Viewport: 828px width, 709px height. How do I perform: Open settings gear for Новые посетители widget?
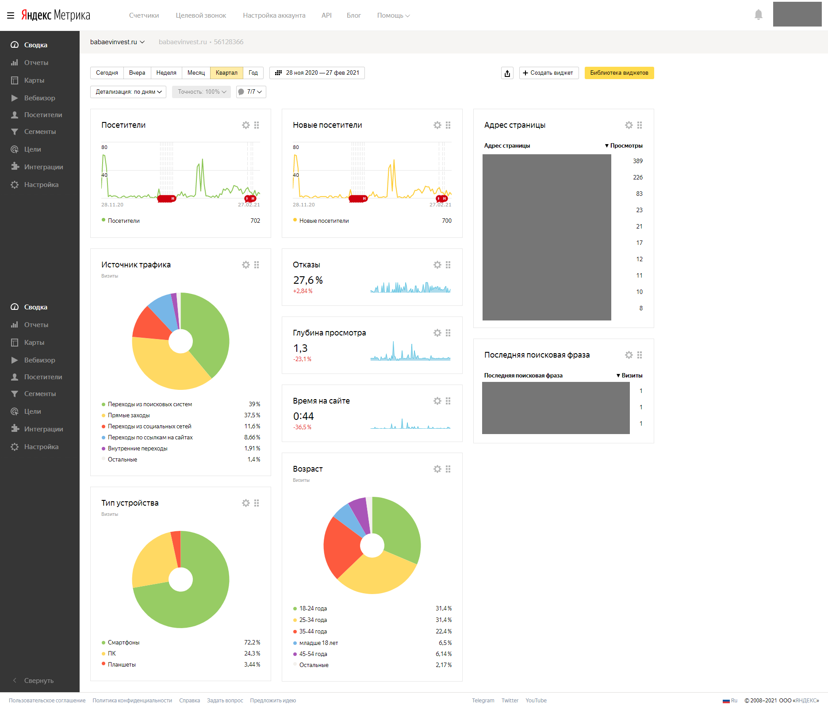pyautogui.click(x=437, y=125)
